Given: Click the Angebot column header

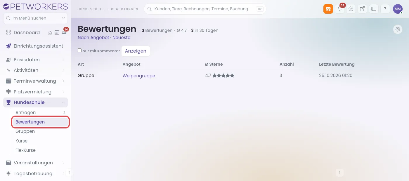Looking at the screenshot, I should pos(131,64).
